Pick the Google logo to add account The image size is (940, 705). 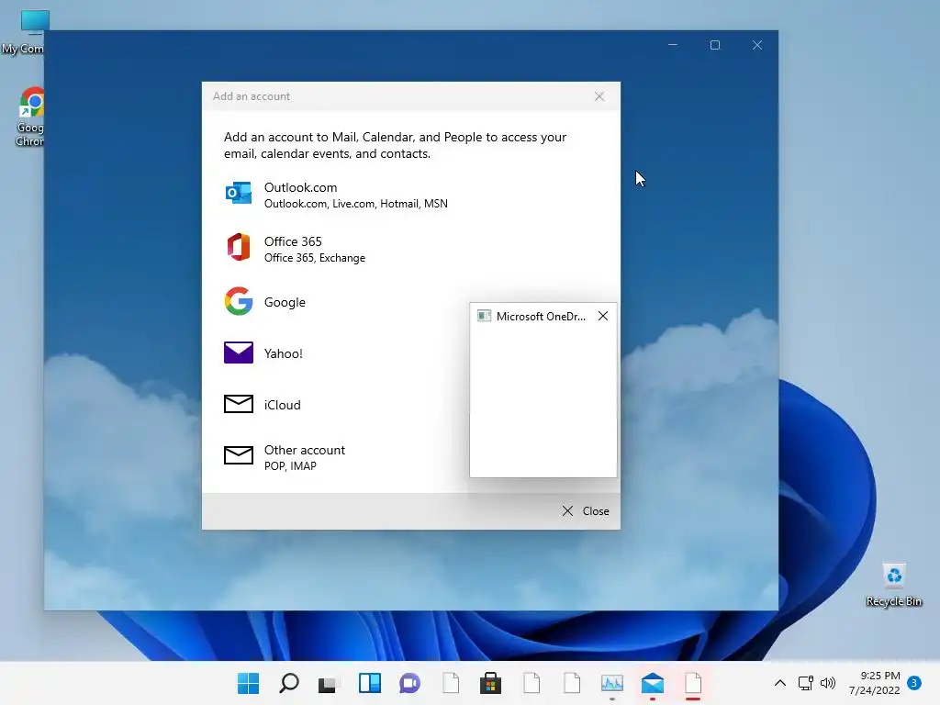click(239, 301)
